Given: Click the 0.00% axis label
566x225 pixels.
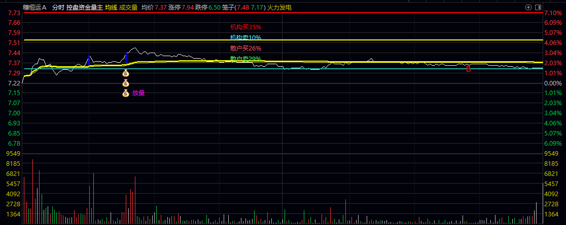Looking at the screenshot, I should click(x=554, y=83).
